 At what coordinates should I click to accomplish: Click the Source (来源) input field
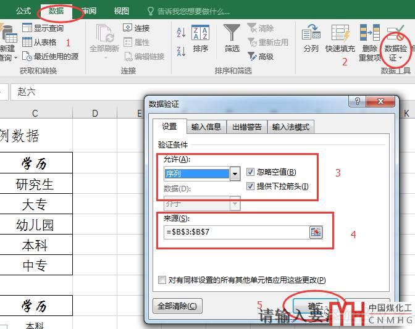(x=237, y=232)
